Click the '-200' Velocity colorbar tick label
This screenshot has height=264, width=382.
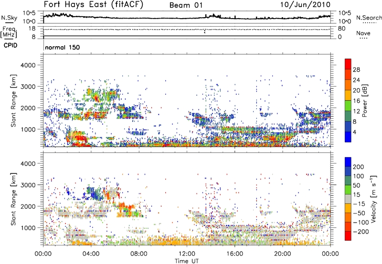click(361, 232)
